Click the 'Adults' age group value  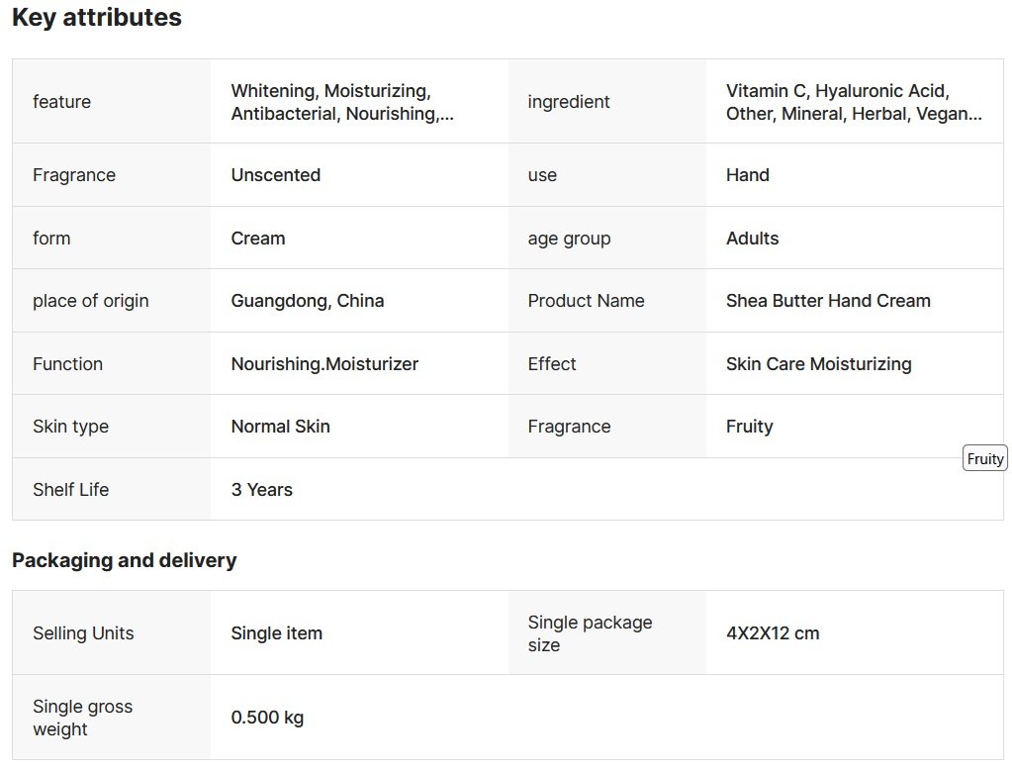point(753,239)
